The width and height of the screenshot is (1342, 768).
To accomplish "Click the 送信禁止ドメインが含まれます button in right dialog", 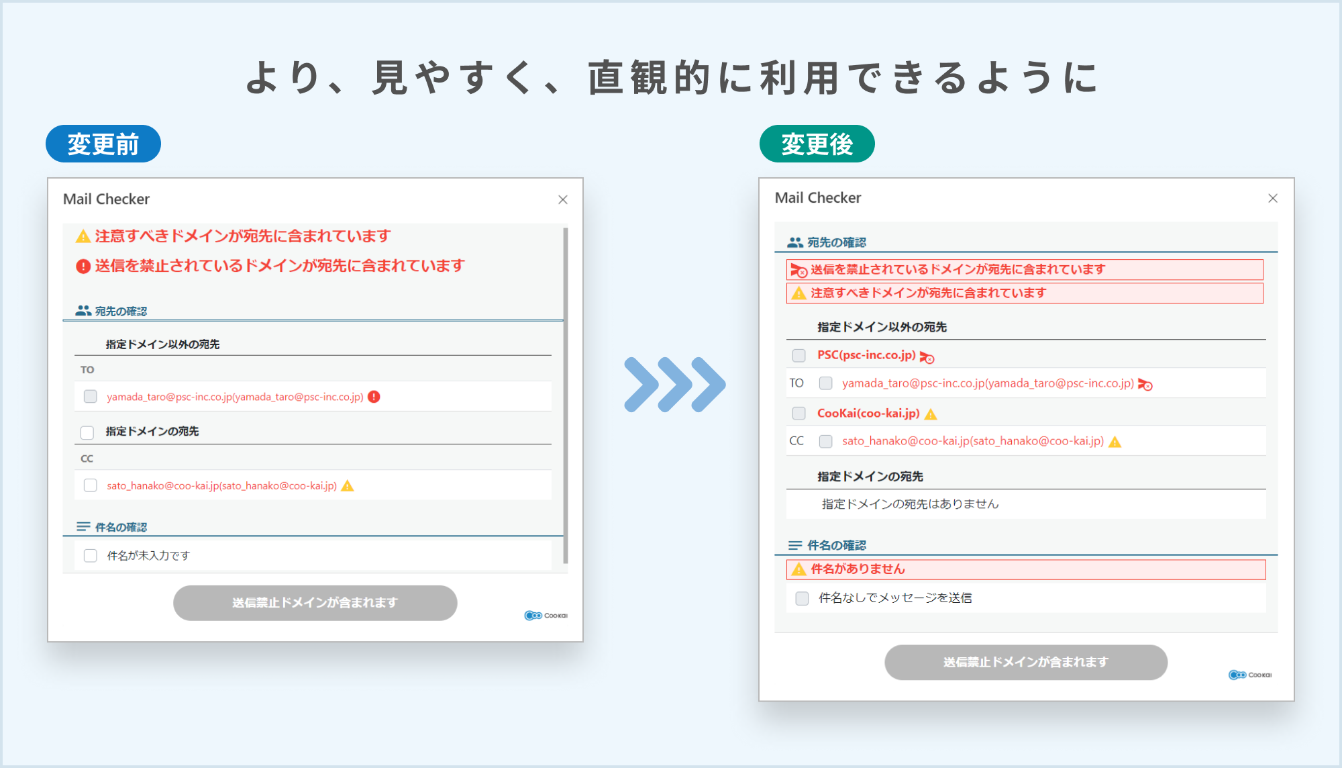I will [x=1025, y=663].
